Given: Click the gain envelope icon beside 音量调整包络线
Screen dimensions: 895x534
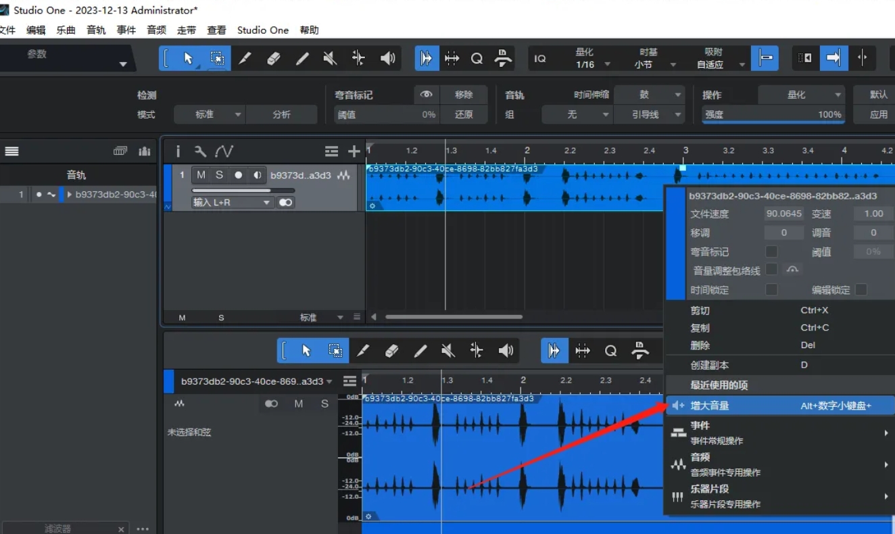Looking at the screenshot, I should coord(792,270).
